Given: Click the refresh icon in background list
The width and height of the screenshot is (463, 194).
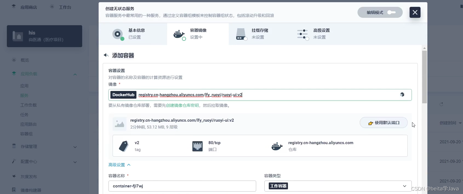Looking at the screenshot, I should [441, 104].
